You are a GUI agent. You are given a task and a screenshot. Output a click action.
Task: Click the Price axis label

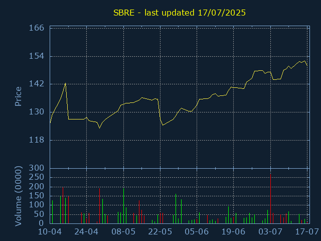pos(18,96)
